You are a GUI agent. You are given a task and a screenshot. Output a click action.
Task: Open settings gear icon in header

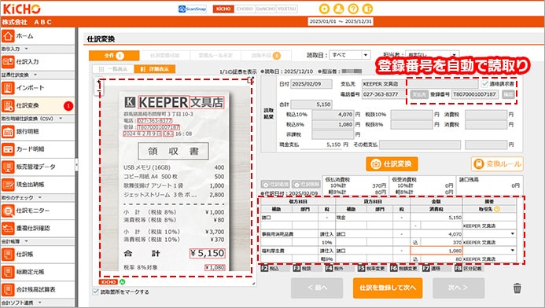point(324,9)
